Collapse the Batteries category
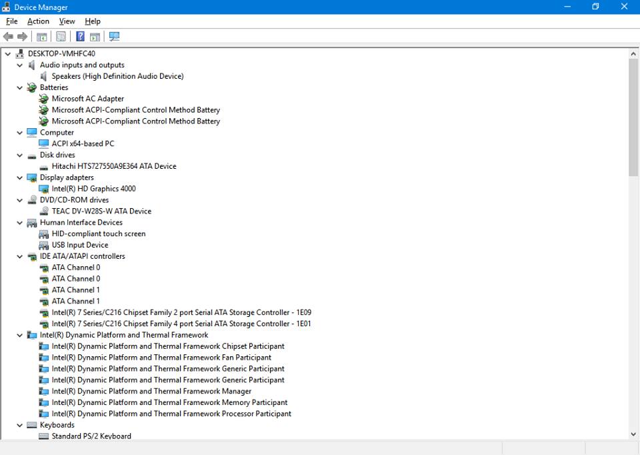This screenshot has height=455, width=640. [19, 87]
